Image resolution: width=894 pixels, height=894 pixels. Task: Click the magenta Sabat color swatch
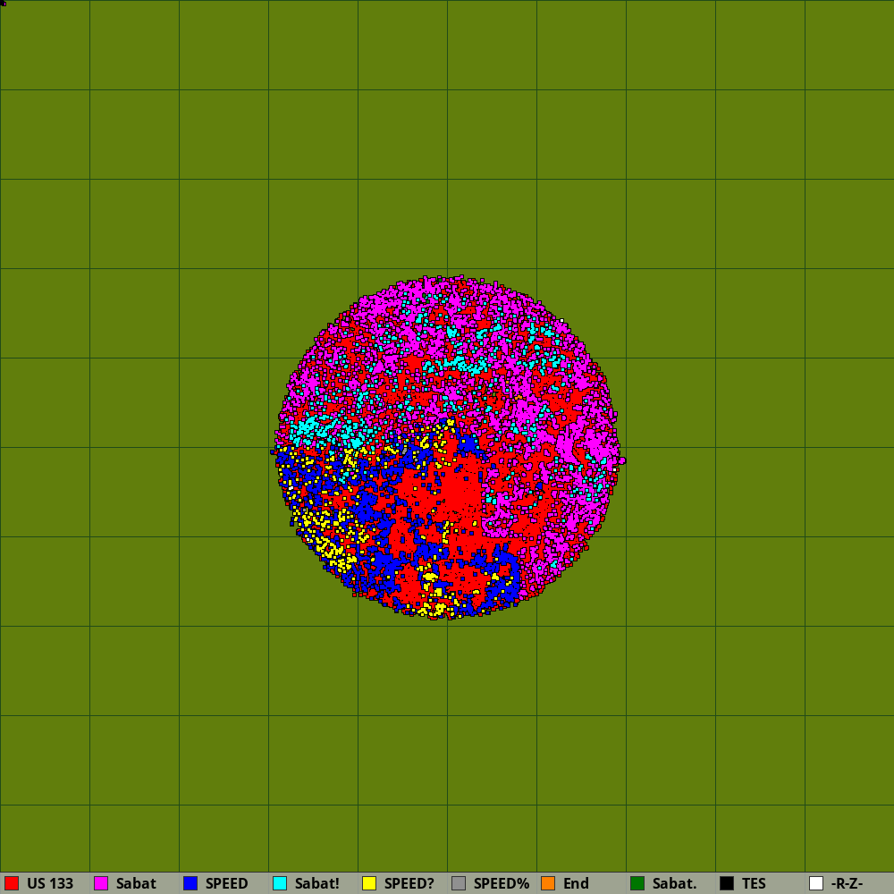pyautogui.click(x=101, y=883)
